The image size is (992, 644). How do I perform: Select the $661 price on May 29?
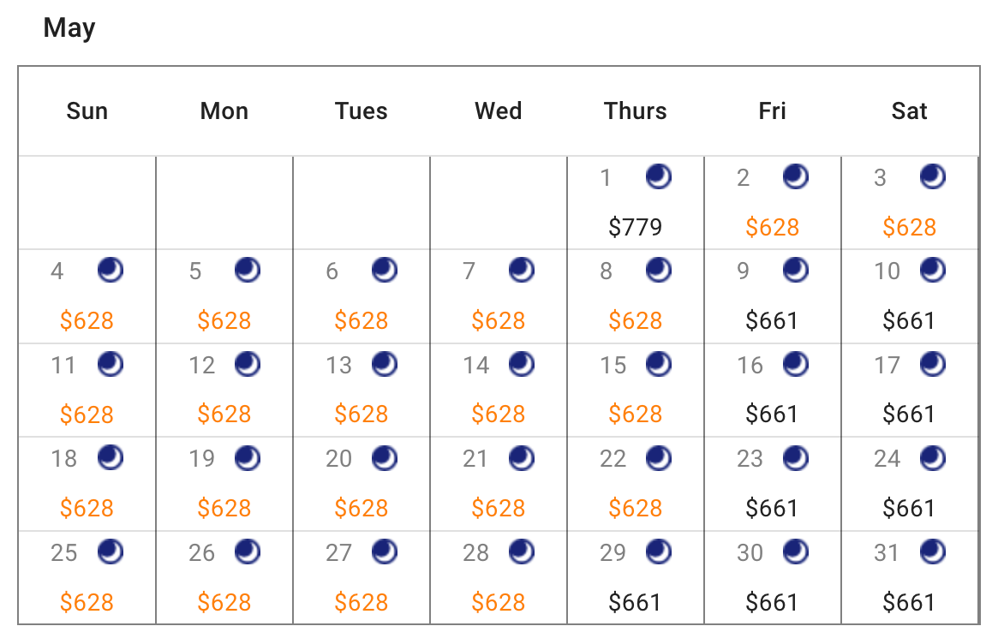(x=635, y=602)
